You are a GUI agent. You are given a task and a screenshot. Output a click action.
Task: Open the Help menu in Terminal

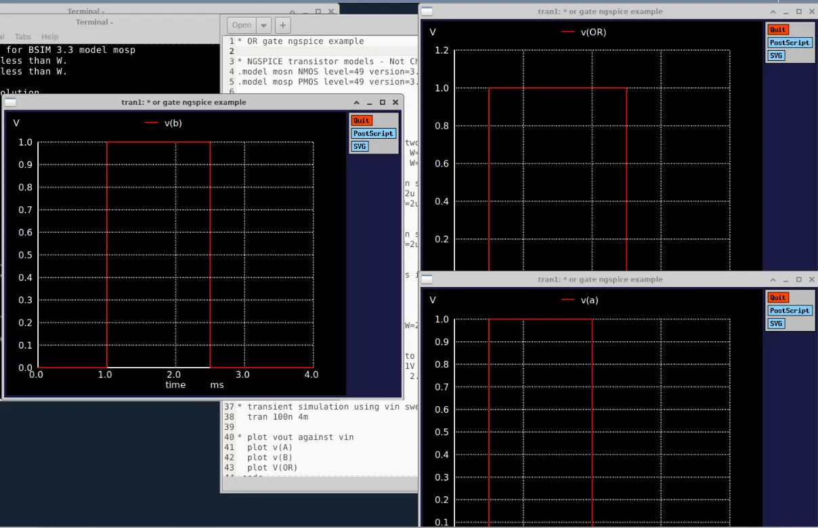pyautogui.click(x=50, y=37)
